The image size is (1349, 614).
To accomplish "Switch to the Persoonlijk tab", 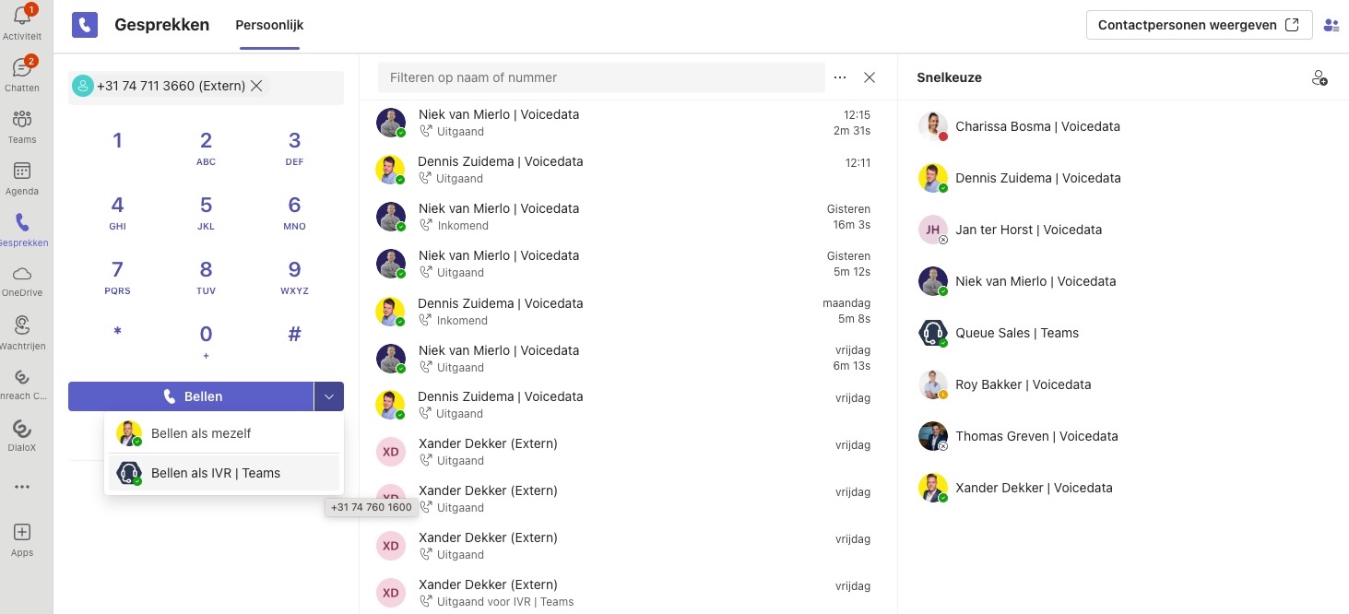I will click(269, 25).
